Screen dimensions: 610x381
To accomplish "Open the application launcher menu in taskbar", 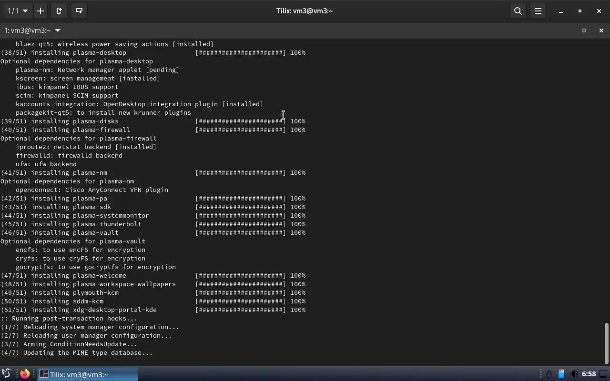I will point(6,374).
